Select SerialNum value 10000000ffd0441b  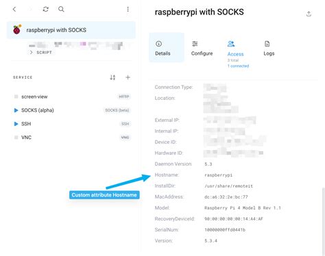tap(225, 230)
